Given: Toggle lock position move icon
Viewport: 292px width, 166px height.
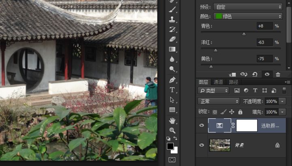Looking at the screenshot, I should 232,111.
